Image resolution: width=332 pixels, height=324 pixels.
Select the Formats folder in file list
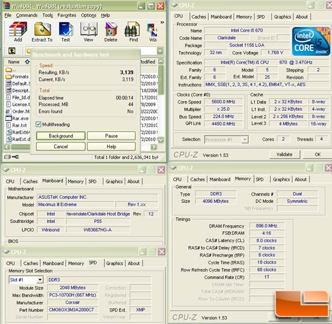pyautogui.click(x=18, y=76)
